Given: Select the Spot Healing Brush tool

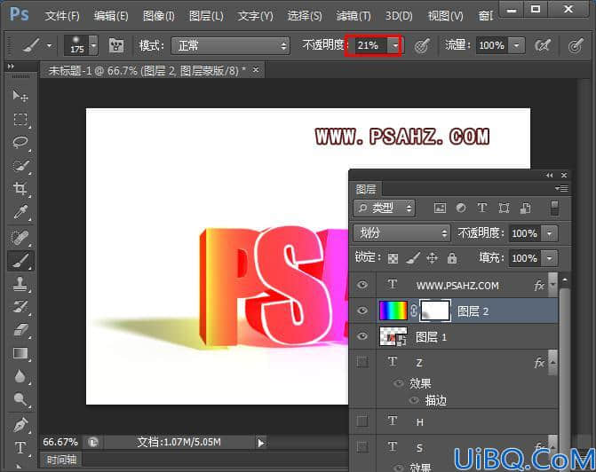Looking at the screenshot, I should pyautogui.click(x=20, y=238).
